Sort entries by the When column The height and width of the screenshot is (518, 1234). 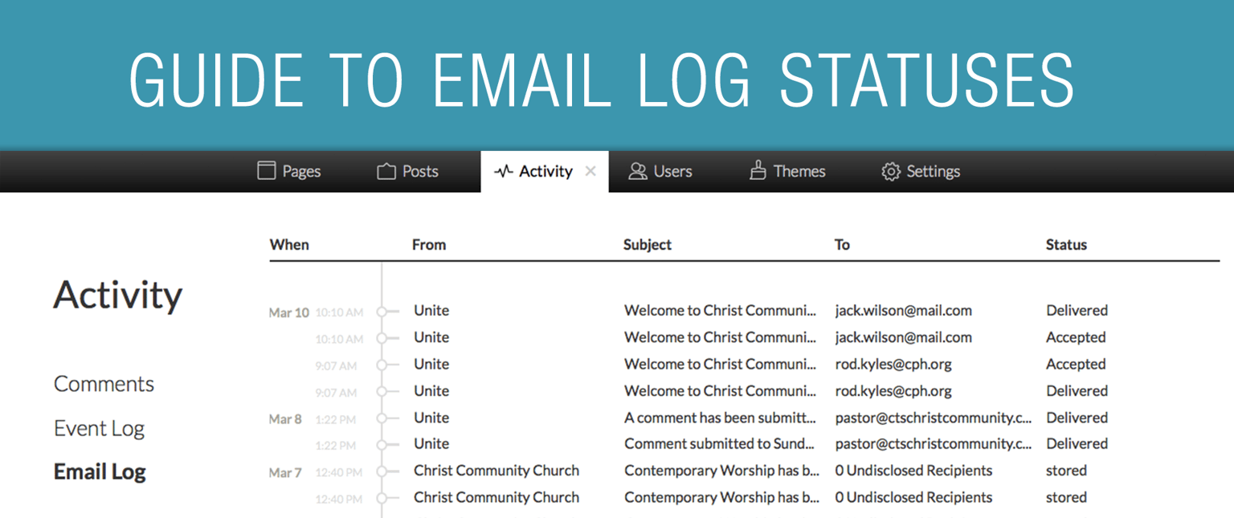point(289,244)
